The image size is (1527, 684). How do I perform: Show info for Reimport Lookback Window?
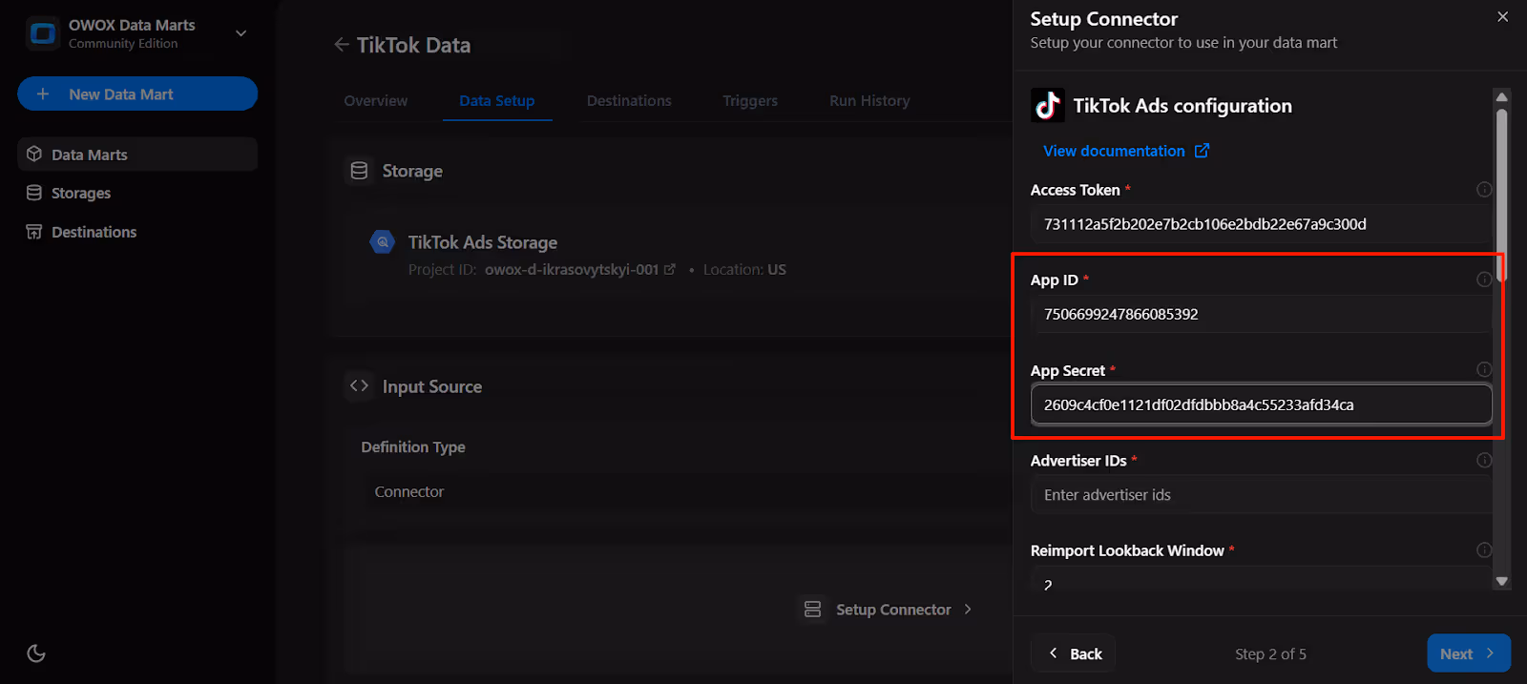[1484, 549]
